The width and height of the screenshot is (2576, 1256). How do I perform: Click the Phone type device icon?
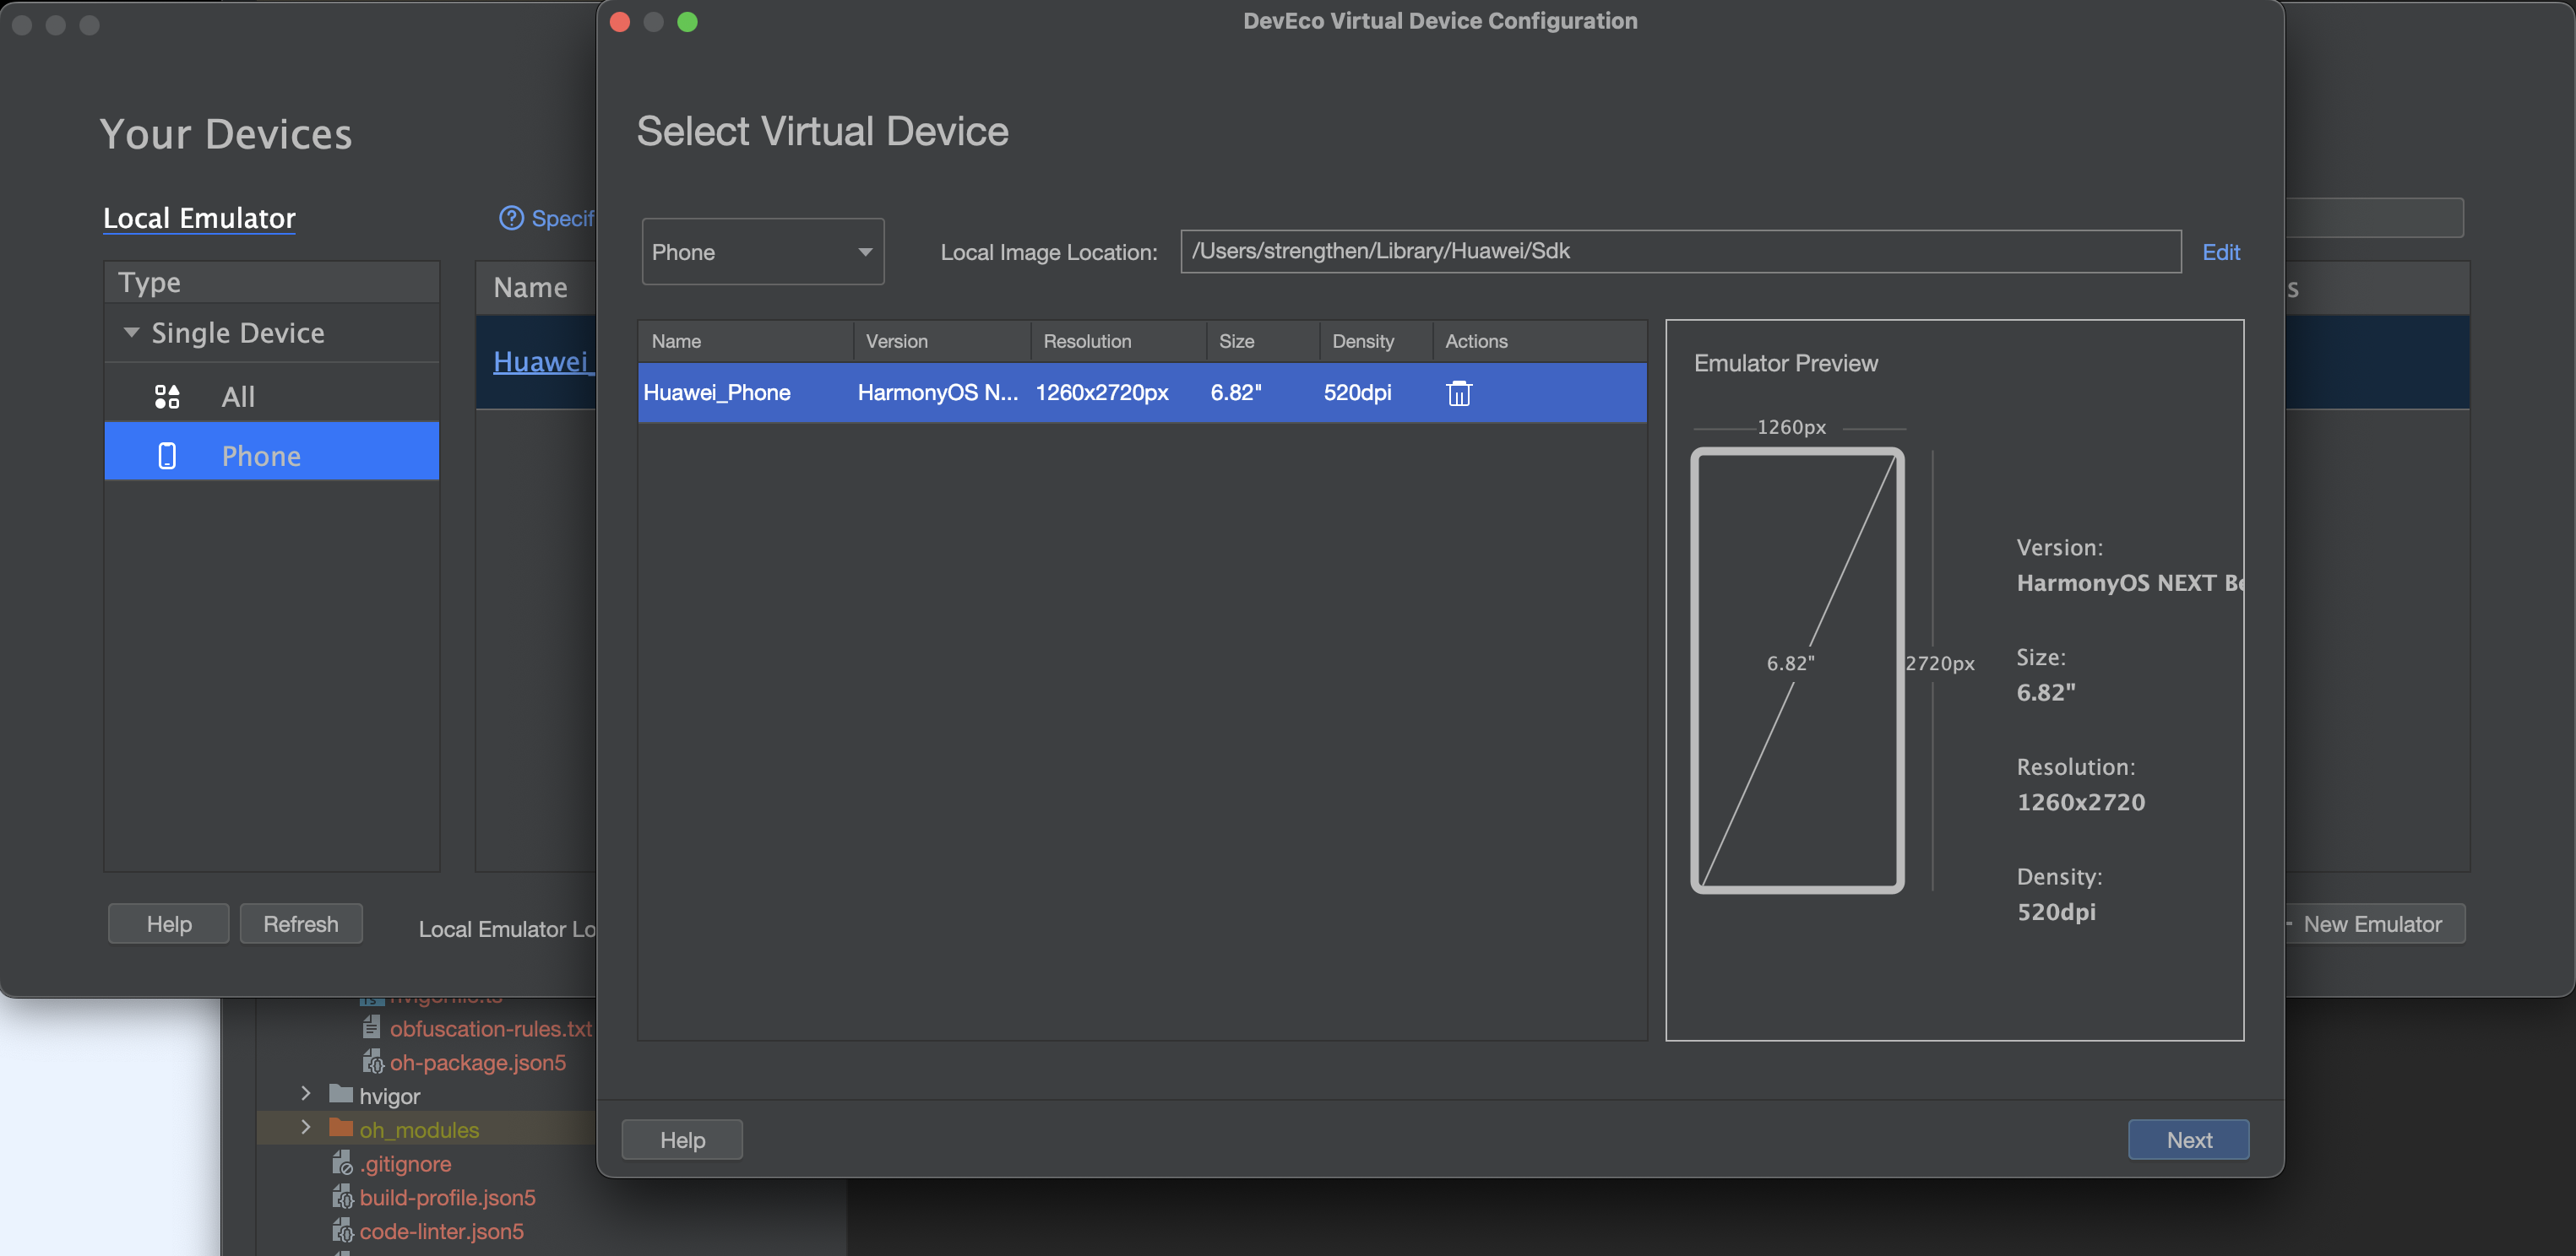[167, 456]
